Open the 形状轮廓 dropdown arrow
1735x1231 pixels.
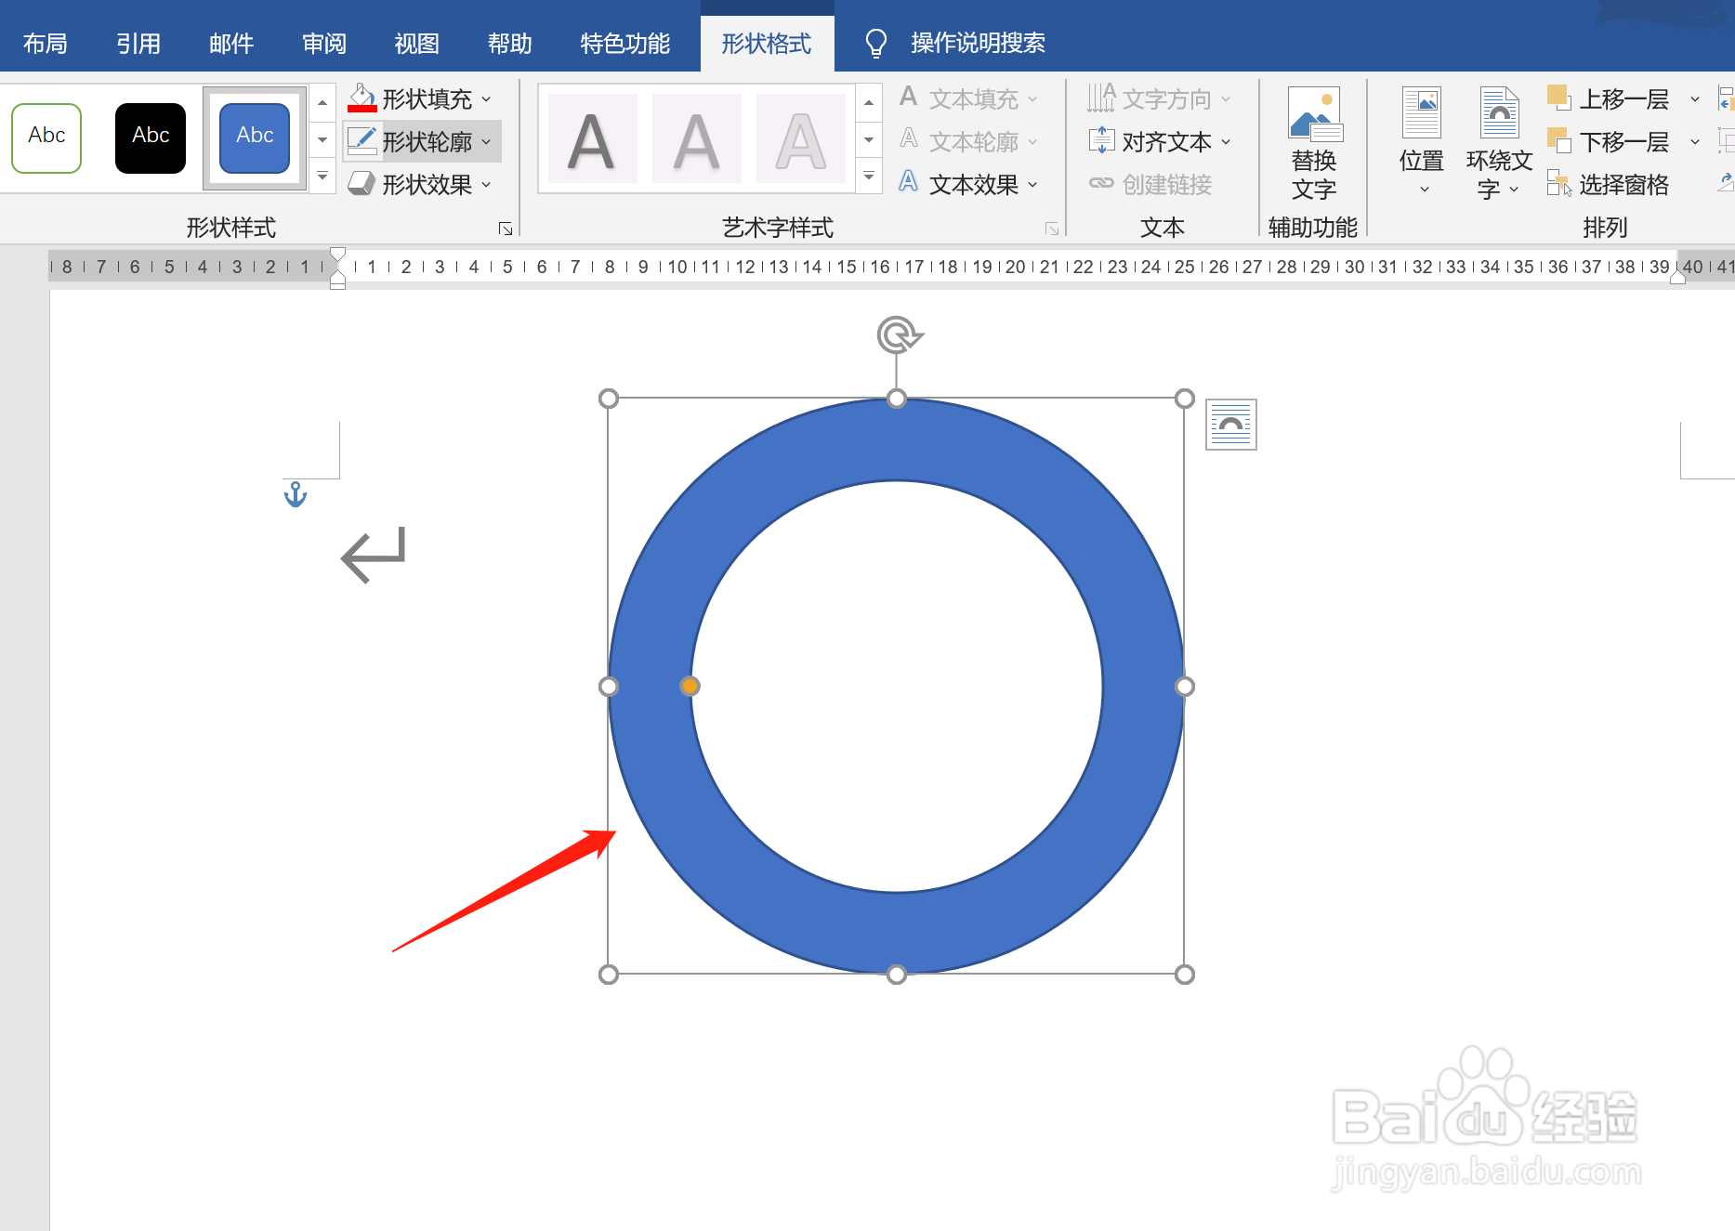coord(486,141)
